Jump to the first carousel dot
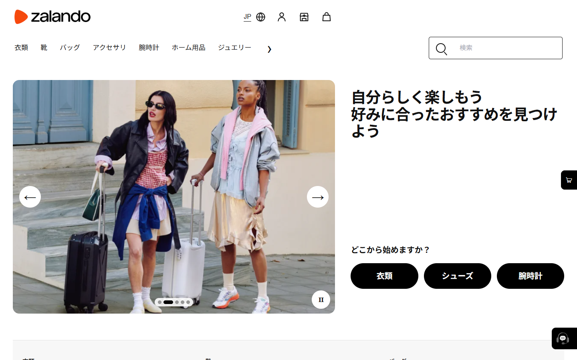The image size is (577, 360). click(x=159, y=302)
